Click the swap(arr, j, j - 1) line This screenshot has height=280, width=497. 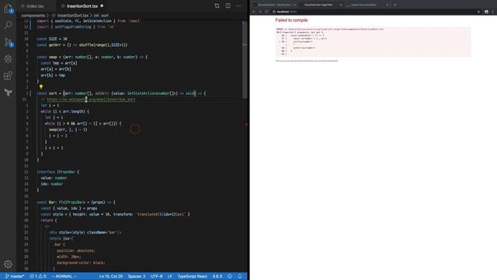coord(68,130)
